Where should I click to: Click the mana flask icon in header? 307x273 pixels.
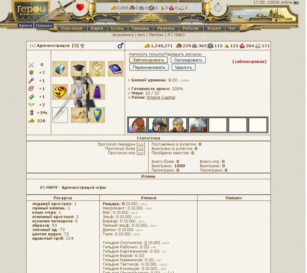[x=218, y=8]
